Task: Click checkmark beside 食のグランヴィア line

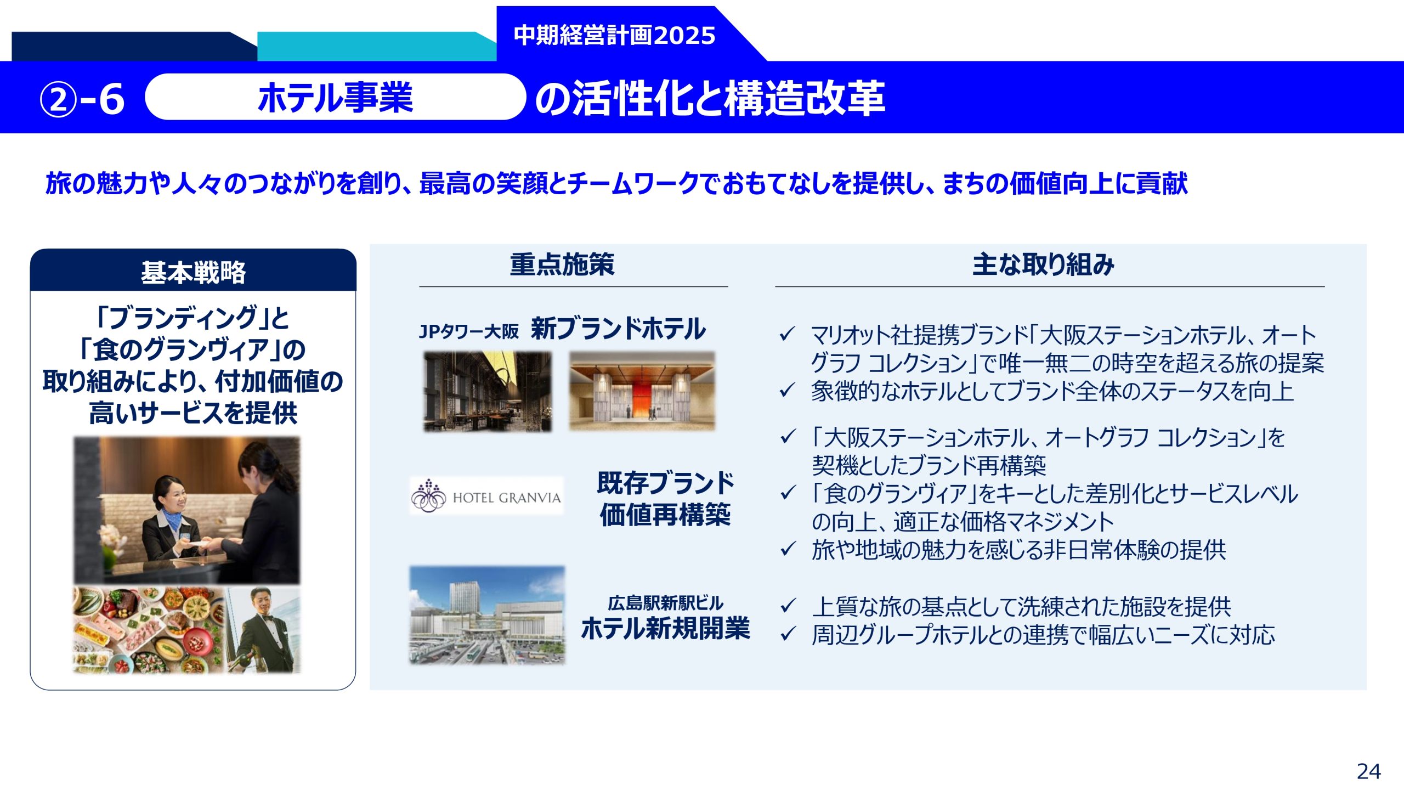Action: pos(787,493)
